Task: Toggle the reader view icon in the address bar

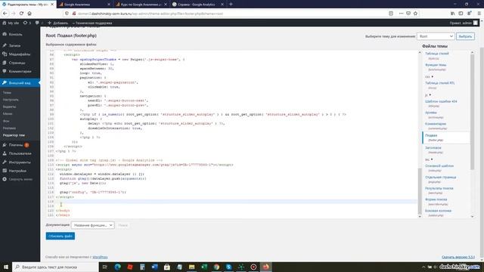Action: tap(391, 14)
